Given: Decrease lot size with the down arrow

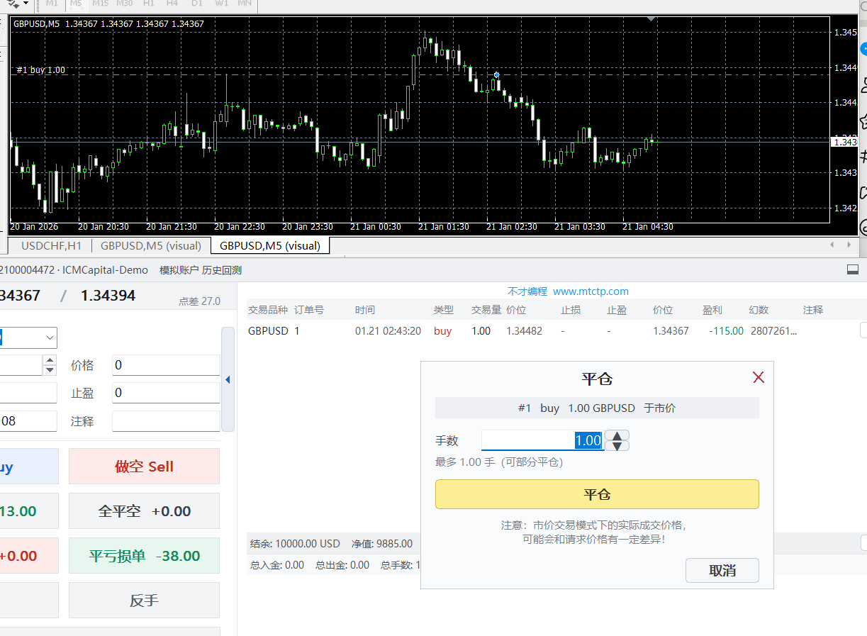Looking at the screenshot, I should coord(617,446).
